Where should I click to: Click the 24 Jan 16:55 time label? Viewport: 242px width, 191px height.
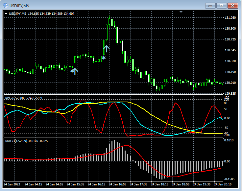(x=117, y=184)
